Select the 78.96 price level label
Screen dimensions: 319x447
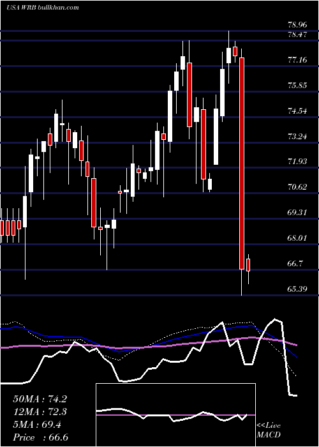click(298, 24)
